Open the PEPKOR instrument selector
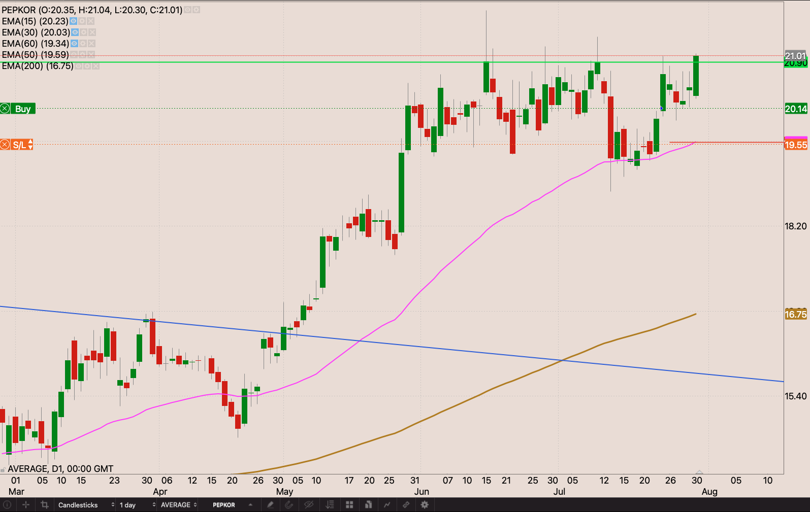 pos(232,505)
